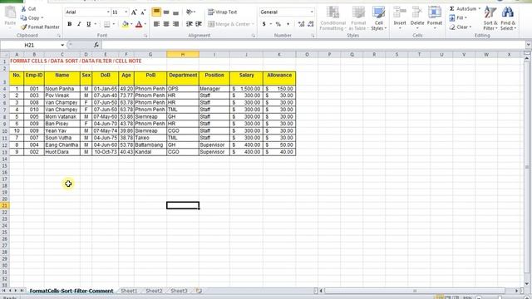The height and width of the screenshot is (299, 532).
Task: Open the Font dialog launcher
Action: tap(145, 36)
